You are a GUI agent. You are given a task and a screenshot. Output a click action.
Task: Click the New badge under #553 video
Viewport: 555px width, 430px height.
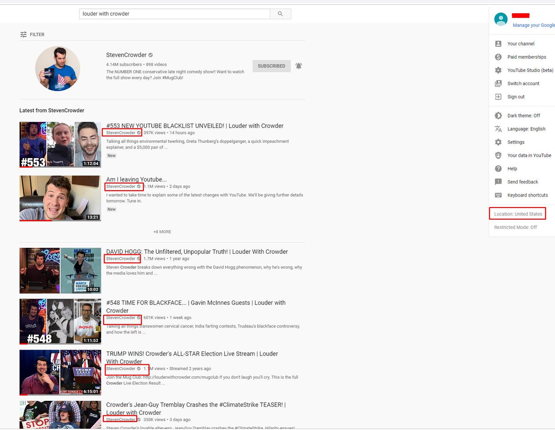tap(111, 156)
